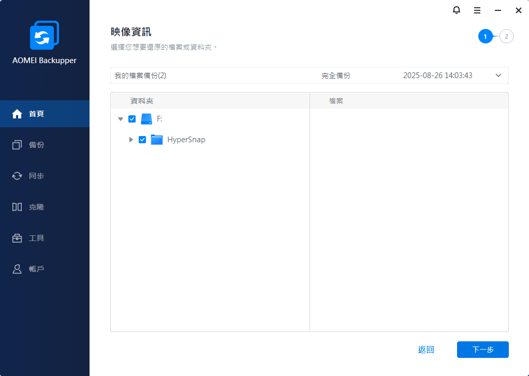The width and height of the screenshot is (529, 376).
Task: Click the 返回 link
Action: point(426,350)
